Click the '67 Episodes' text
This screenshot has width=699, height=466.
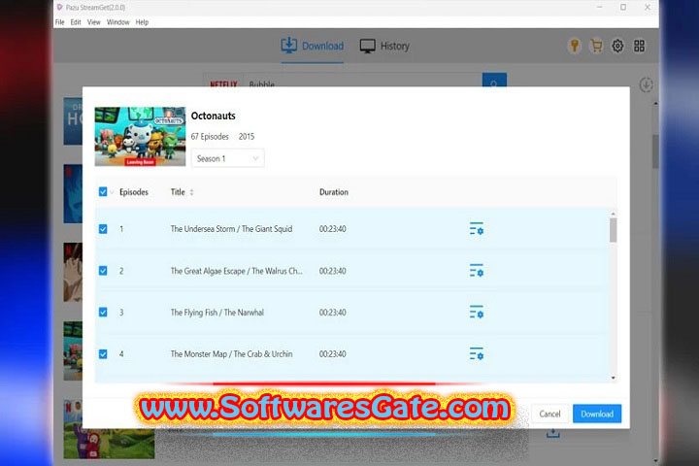[x=210, y=137]
